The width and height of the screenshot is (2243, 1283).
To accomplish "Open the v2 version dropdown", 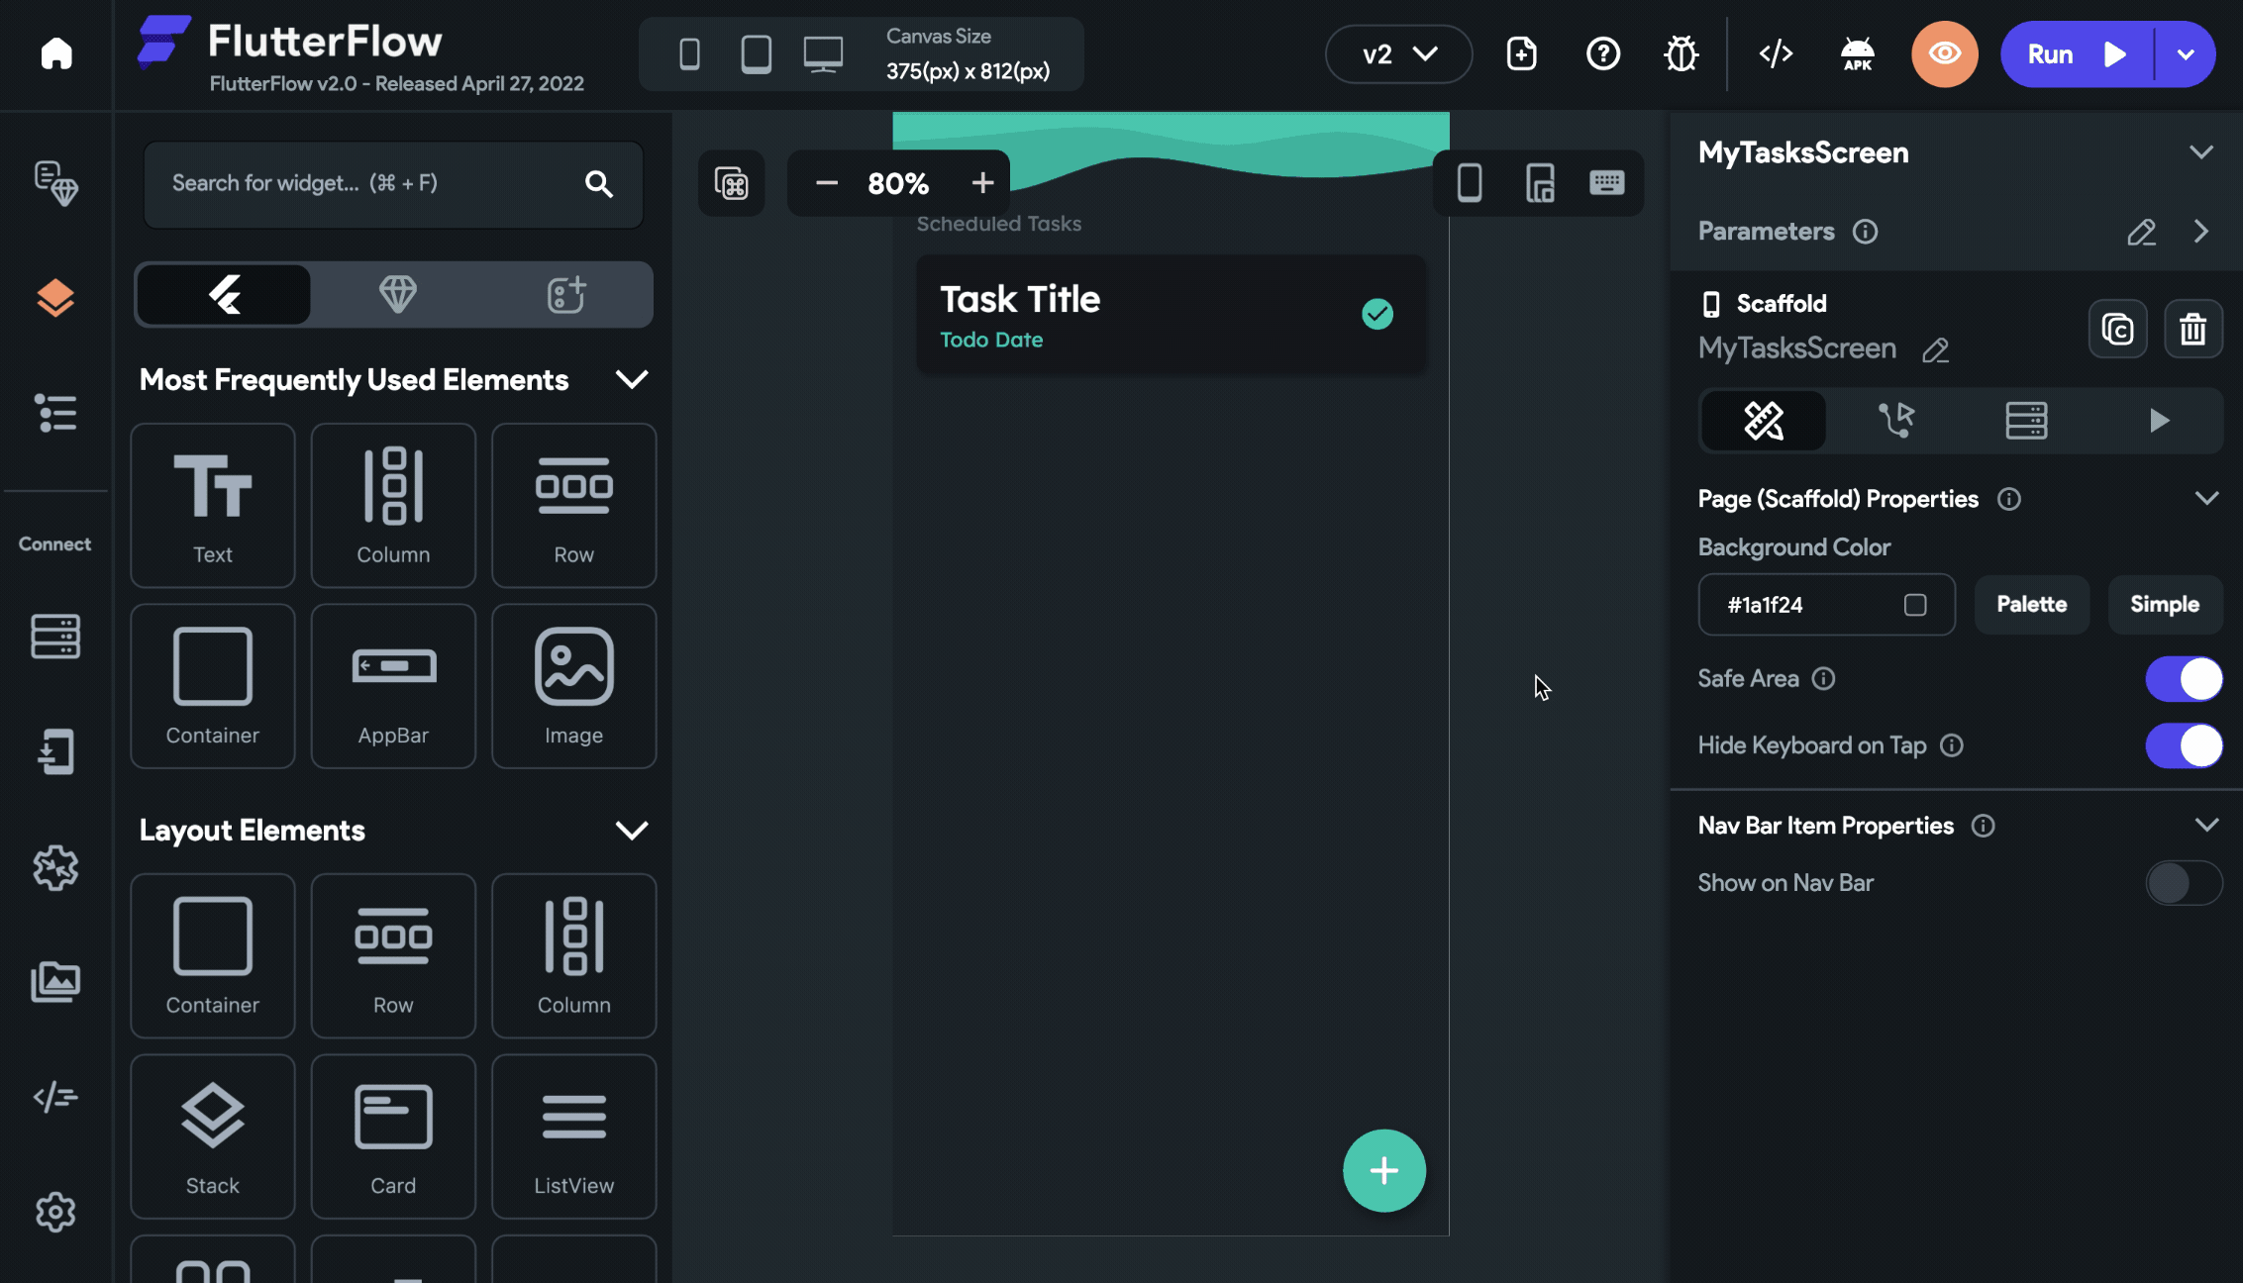I will [1398, 53].
